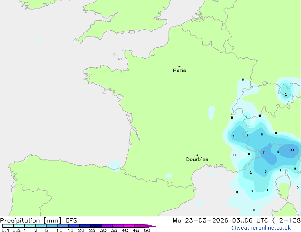The width and height of the screenshot is (301, 232).
Task: Click the '20' legend scale label
Action: pos(81,230)
